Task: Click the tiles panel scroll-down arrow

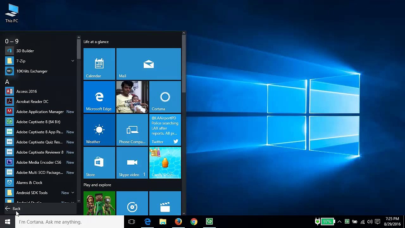Action: tap(184, 213)
